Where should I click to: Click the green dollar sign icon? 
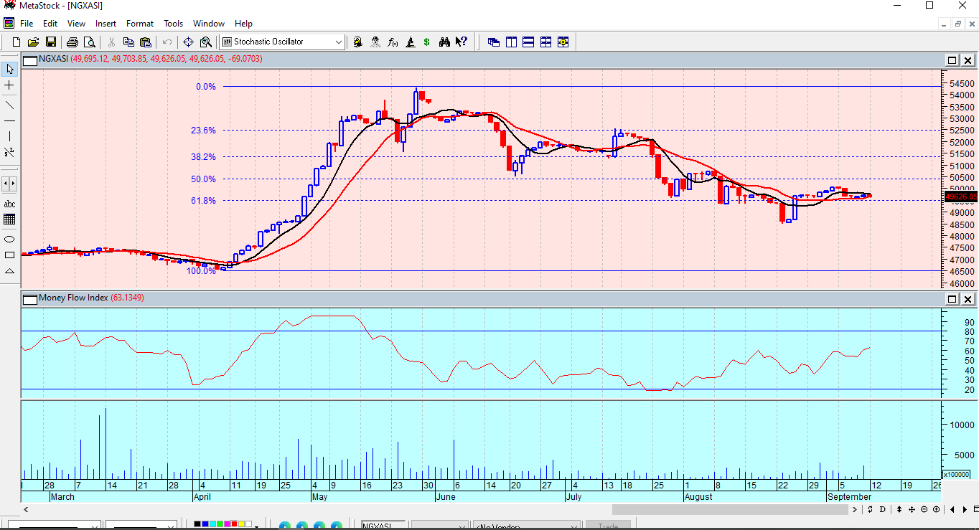click(427, 42)
